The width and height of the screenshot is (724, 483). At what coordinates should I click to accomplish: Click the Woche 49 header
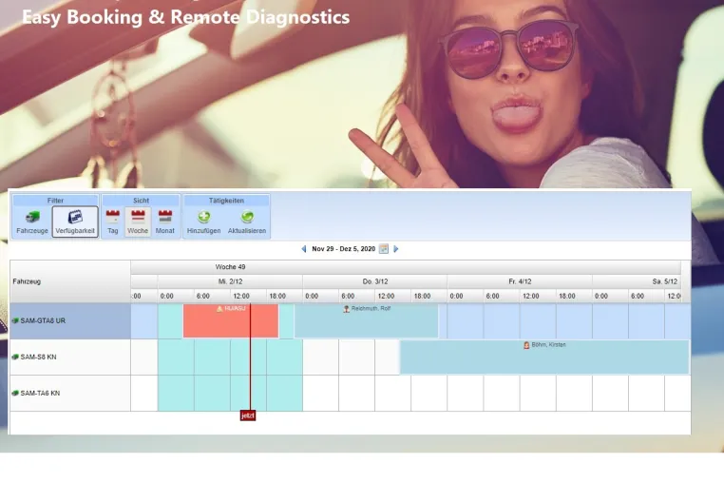tap(230, 267)
